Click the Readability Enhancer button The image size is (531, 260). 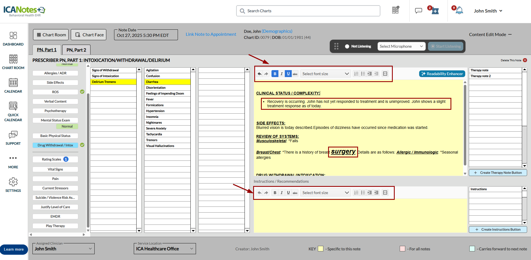442,74
